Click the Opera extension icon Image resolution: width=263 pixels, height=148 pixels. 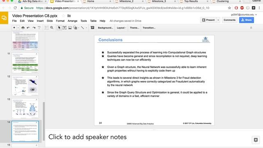pyautogui.click(x=236, y=8)
